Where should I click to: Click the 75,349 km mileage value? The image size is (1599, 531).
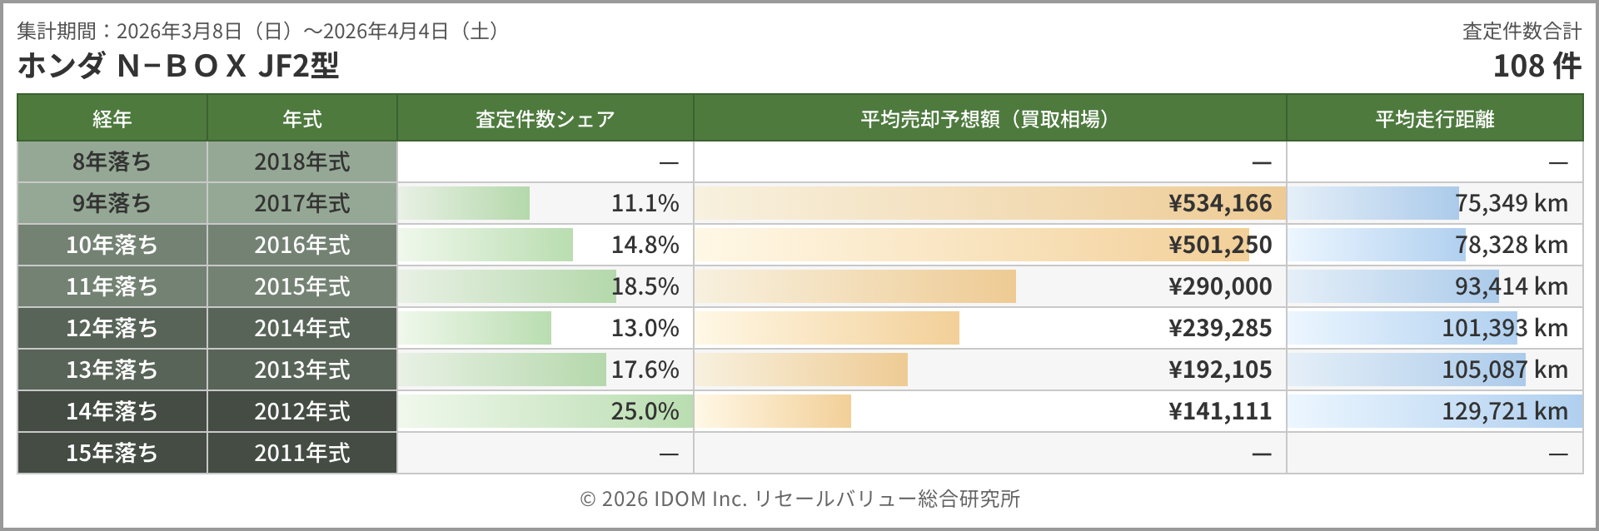click(x=1511, y=203)
